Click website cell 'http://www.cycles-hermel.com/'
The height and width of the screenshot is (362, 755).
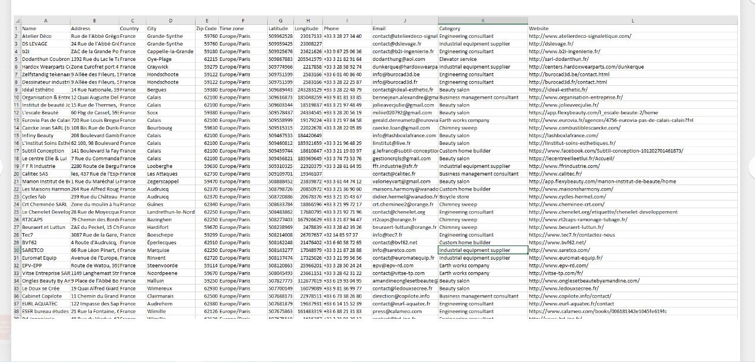[x=632, y=197]
